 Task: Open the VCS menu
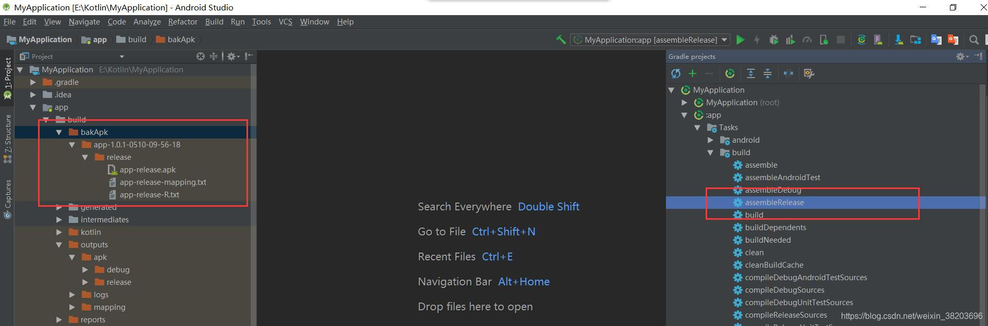286,22
